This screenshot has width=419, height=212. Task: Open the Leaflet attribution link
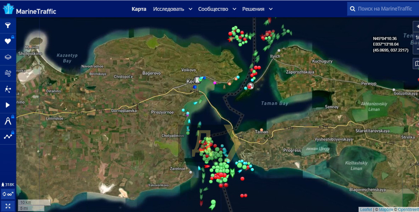pos(366,209)
